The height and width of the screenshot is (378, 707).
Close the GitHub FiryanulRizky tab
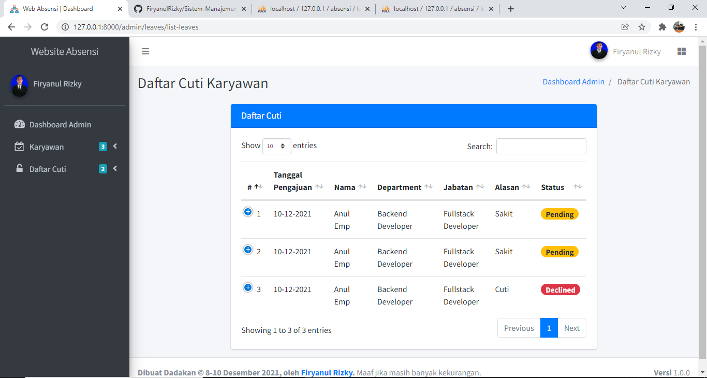[x=243, y=9]
